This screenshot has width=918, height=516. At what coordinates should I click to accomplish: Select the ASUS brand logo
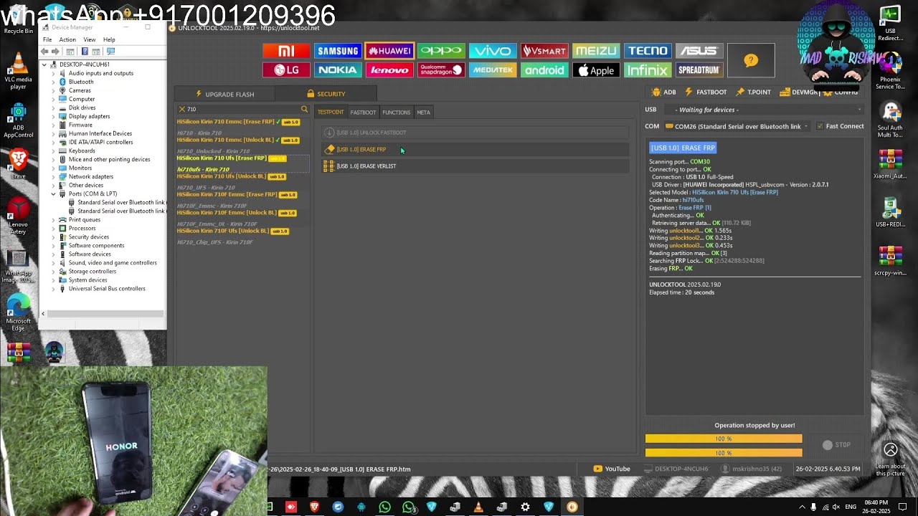pos(699,51)
